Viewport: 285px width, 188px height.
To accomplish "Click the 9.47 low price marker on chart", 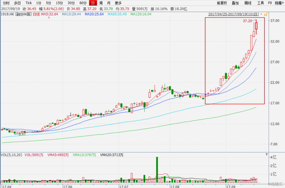I will (22, 134).
